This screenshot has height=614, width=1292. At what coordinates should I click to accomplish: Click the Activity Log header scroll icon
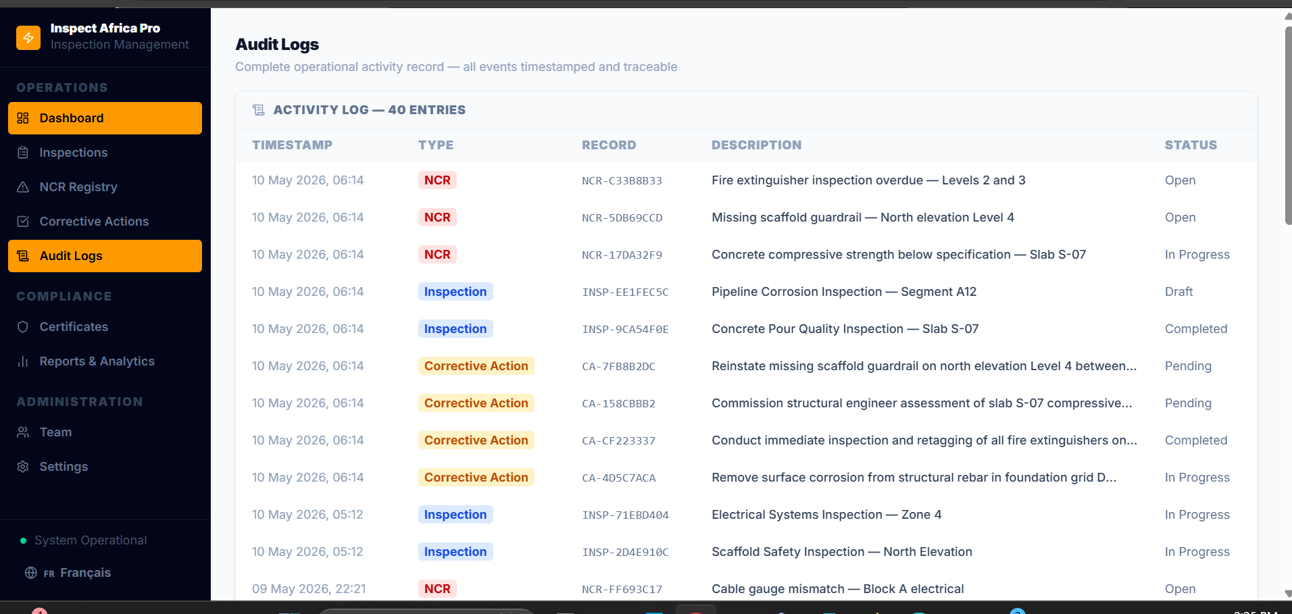(259, 110)
